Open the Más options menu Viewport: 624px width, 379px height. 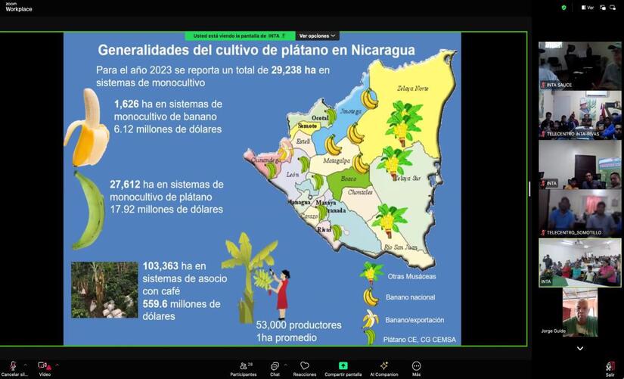tap(416, 367)
